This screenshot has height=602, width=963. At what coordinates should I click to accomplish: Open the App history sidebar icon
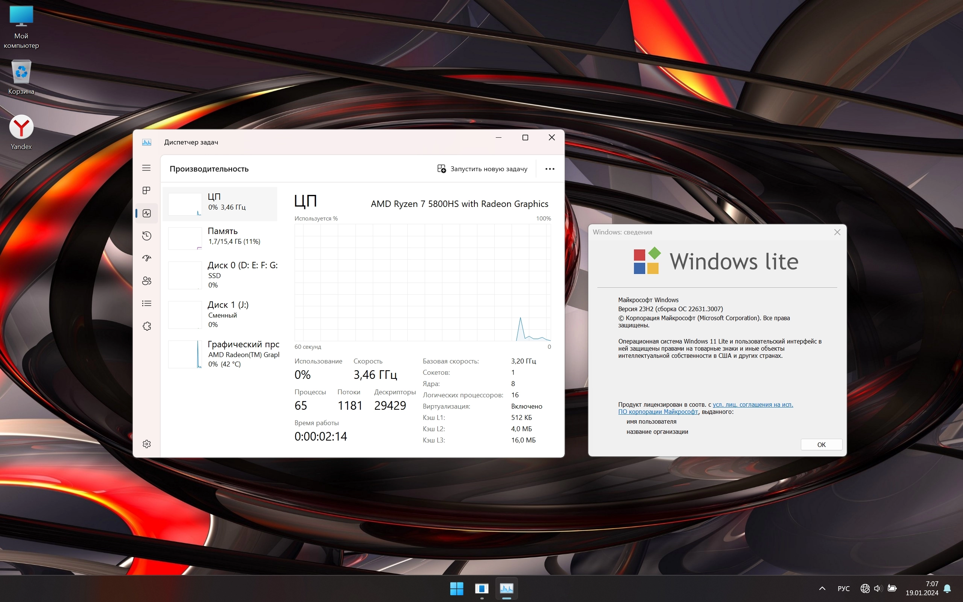click(x=146, y=236)
